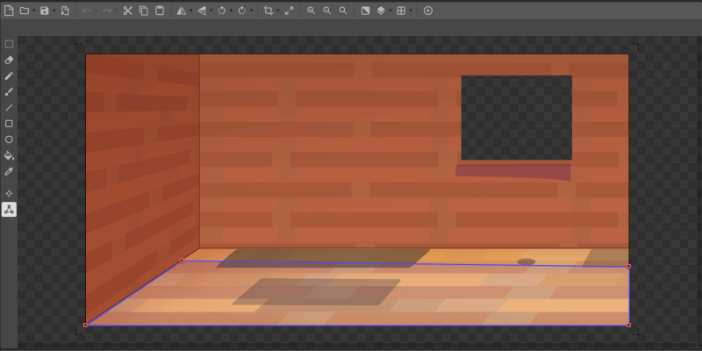This screenshot has height=351, width=702.
Task: Open the dropdown beside the grid icon
Action: pos(411,11)
